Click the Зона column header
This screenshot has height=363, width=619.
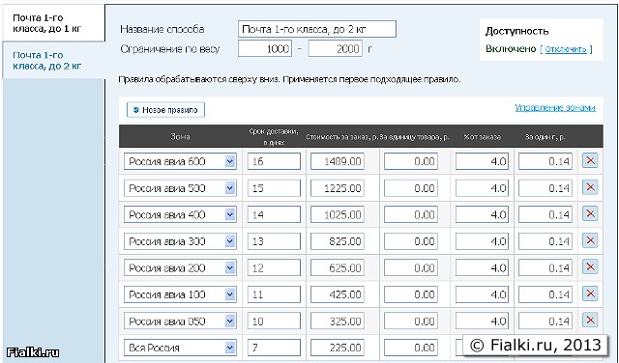coord(180,137)
